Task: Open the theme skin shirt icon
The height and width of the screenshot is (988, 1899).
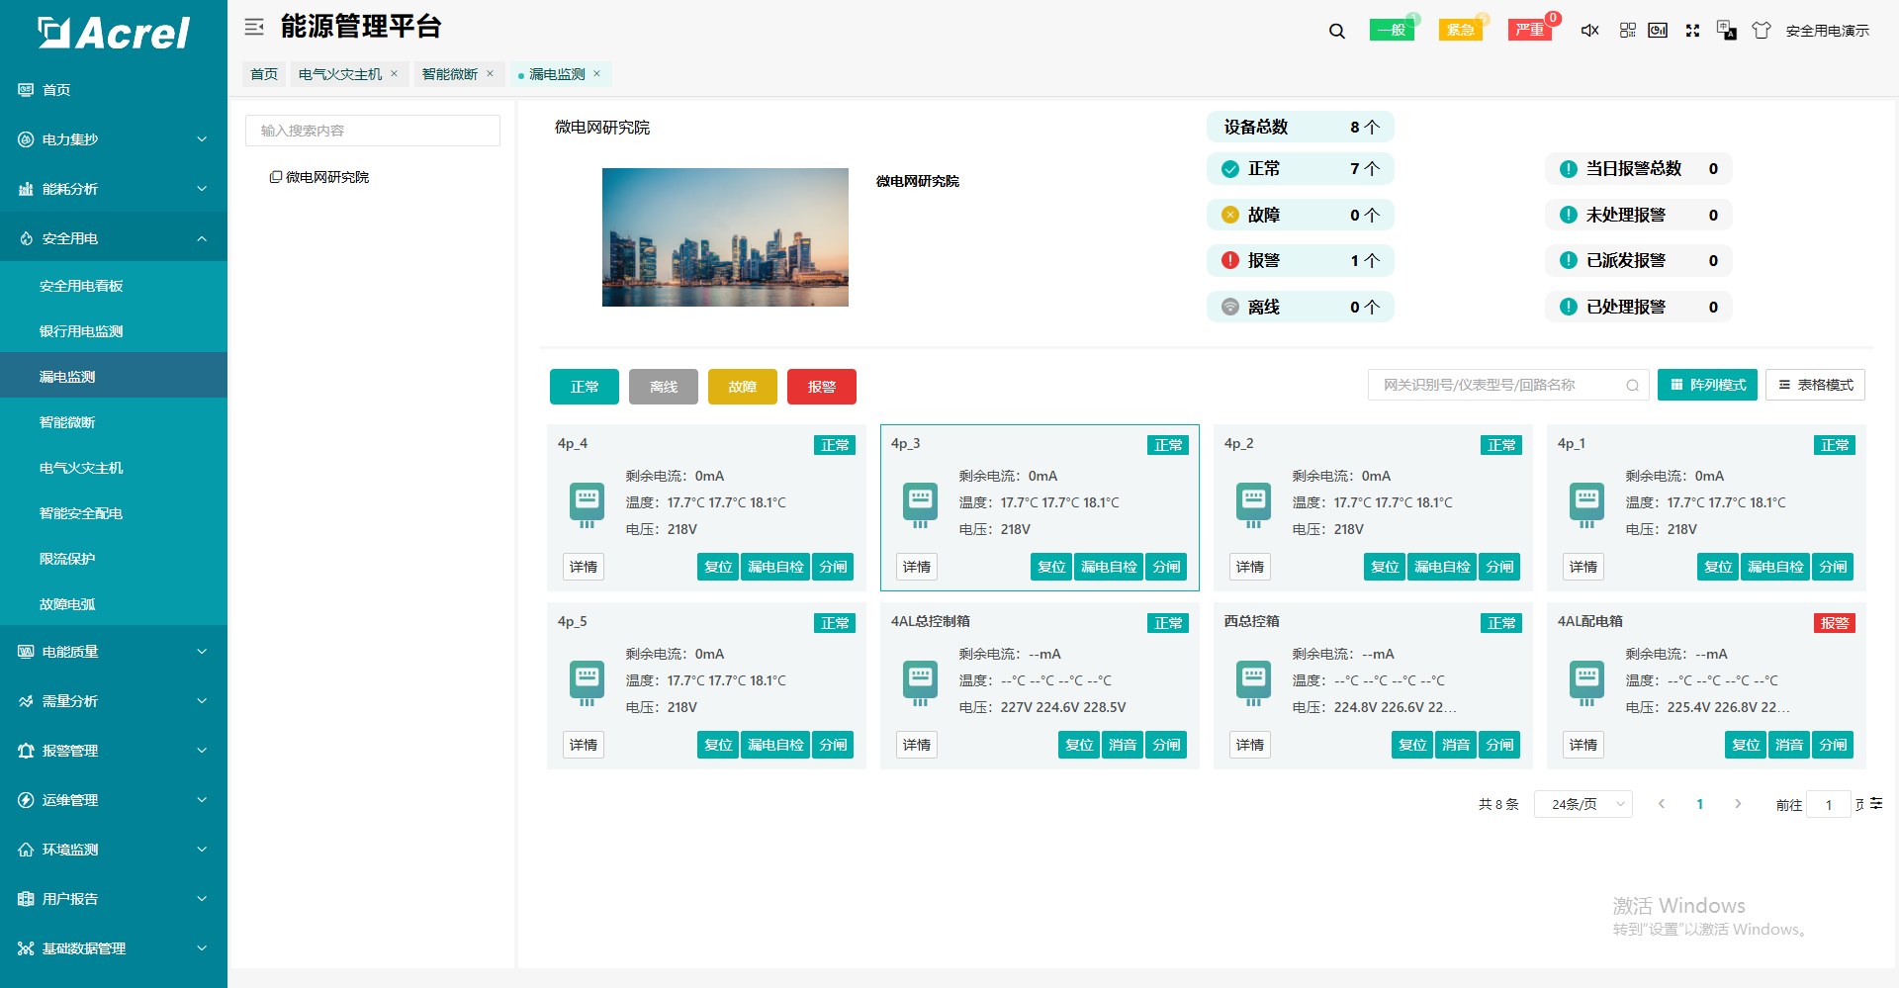Action: [x=1761, y=31]
